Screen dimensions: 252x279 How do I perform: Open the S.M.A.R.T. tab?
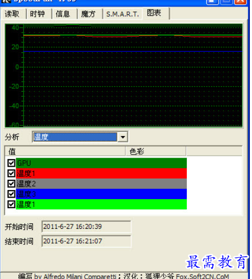pos(123,14)
